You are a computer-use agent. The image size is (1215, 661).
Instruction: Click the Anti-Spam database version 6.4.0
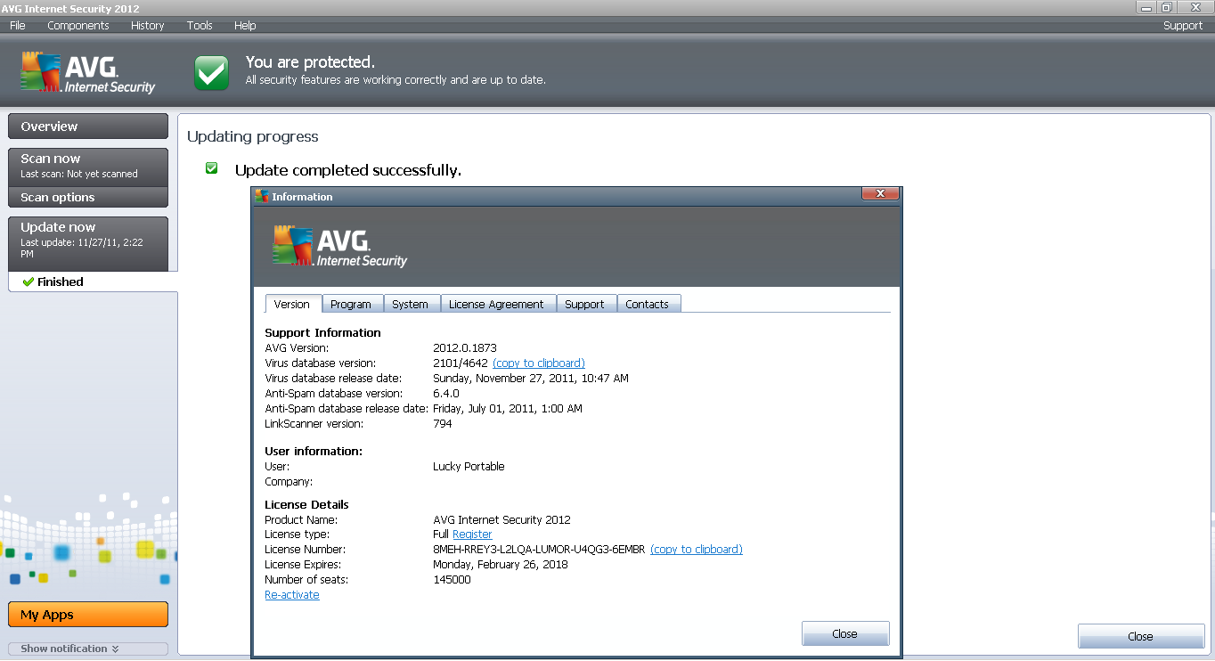(x=446, y=393)
